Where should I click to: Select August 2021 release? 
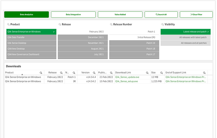(83, 49)
